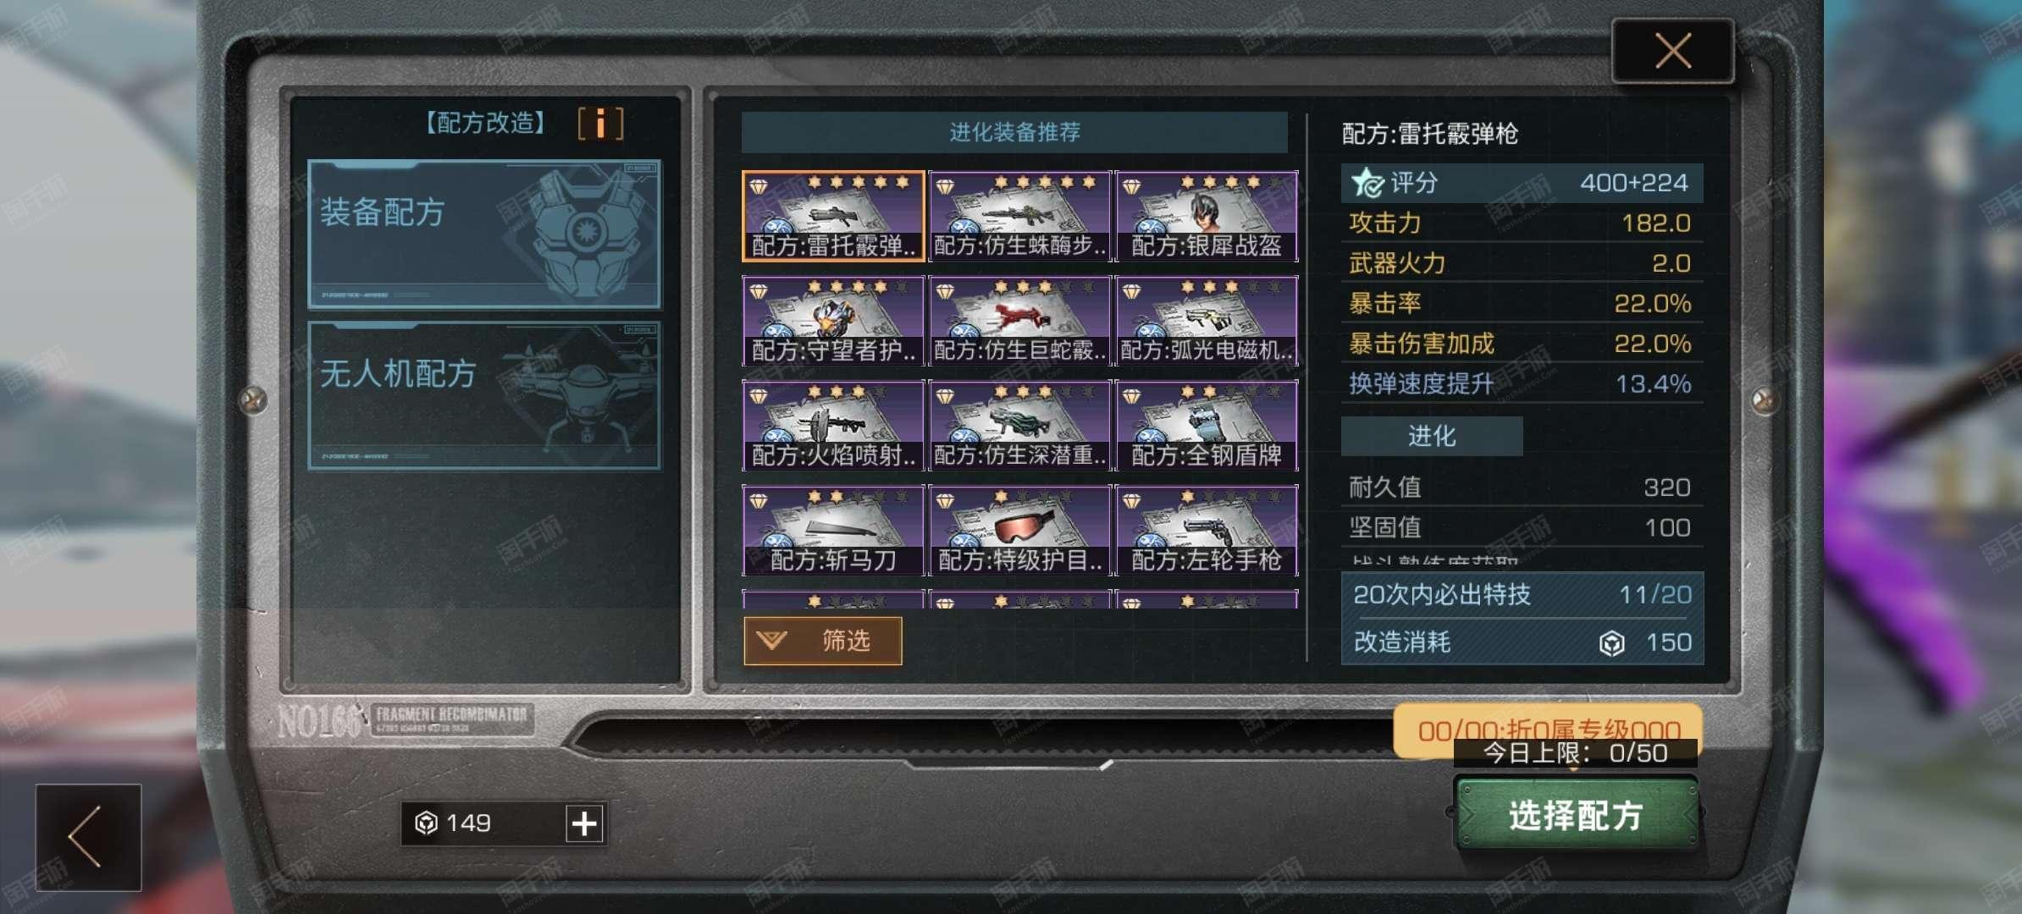This screenshot has width=2022, height=914.
Task: Open the 进化 evolution section header
Action: (x=1432, y=436)
